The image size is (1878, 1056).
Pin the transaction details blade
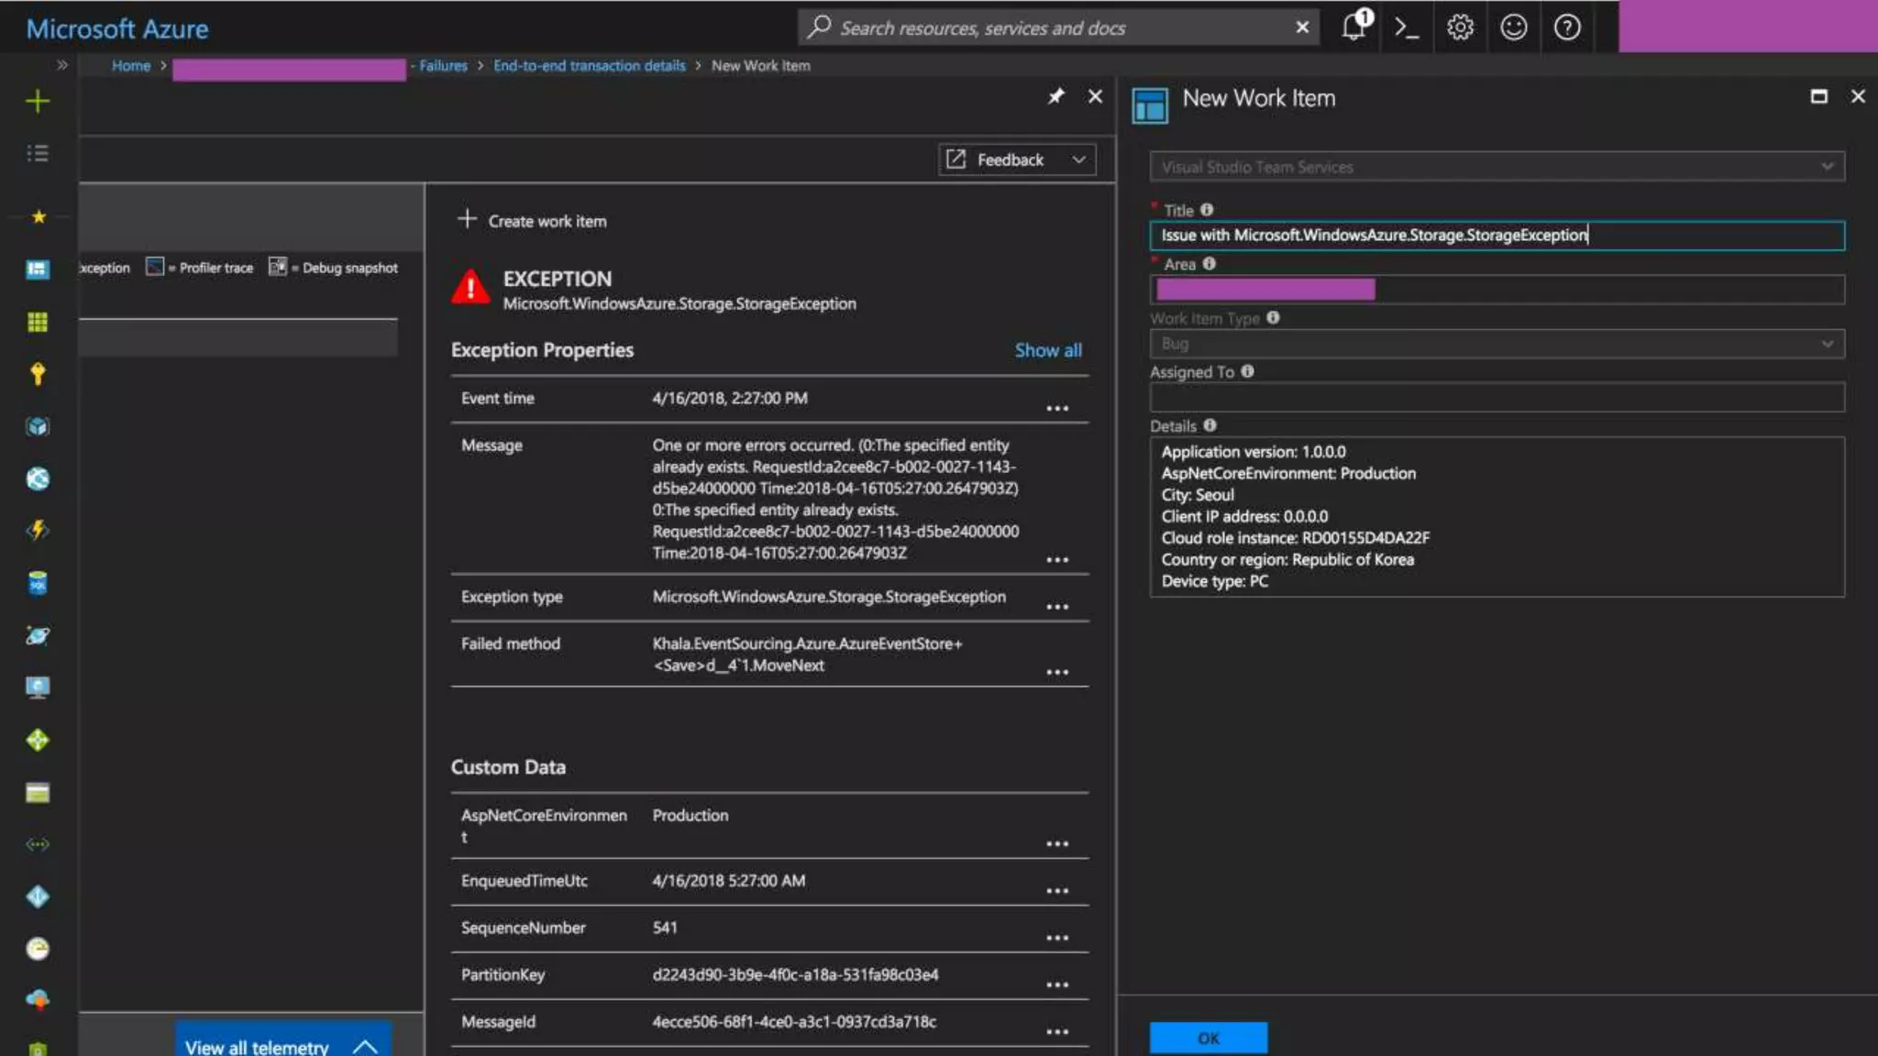[1056, 96]
